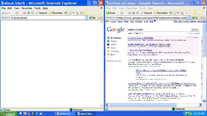The height and width of the screenshot is (116, 207).
Task: Open View menu in the about:blank window
Action: pos(17,8)
